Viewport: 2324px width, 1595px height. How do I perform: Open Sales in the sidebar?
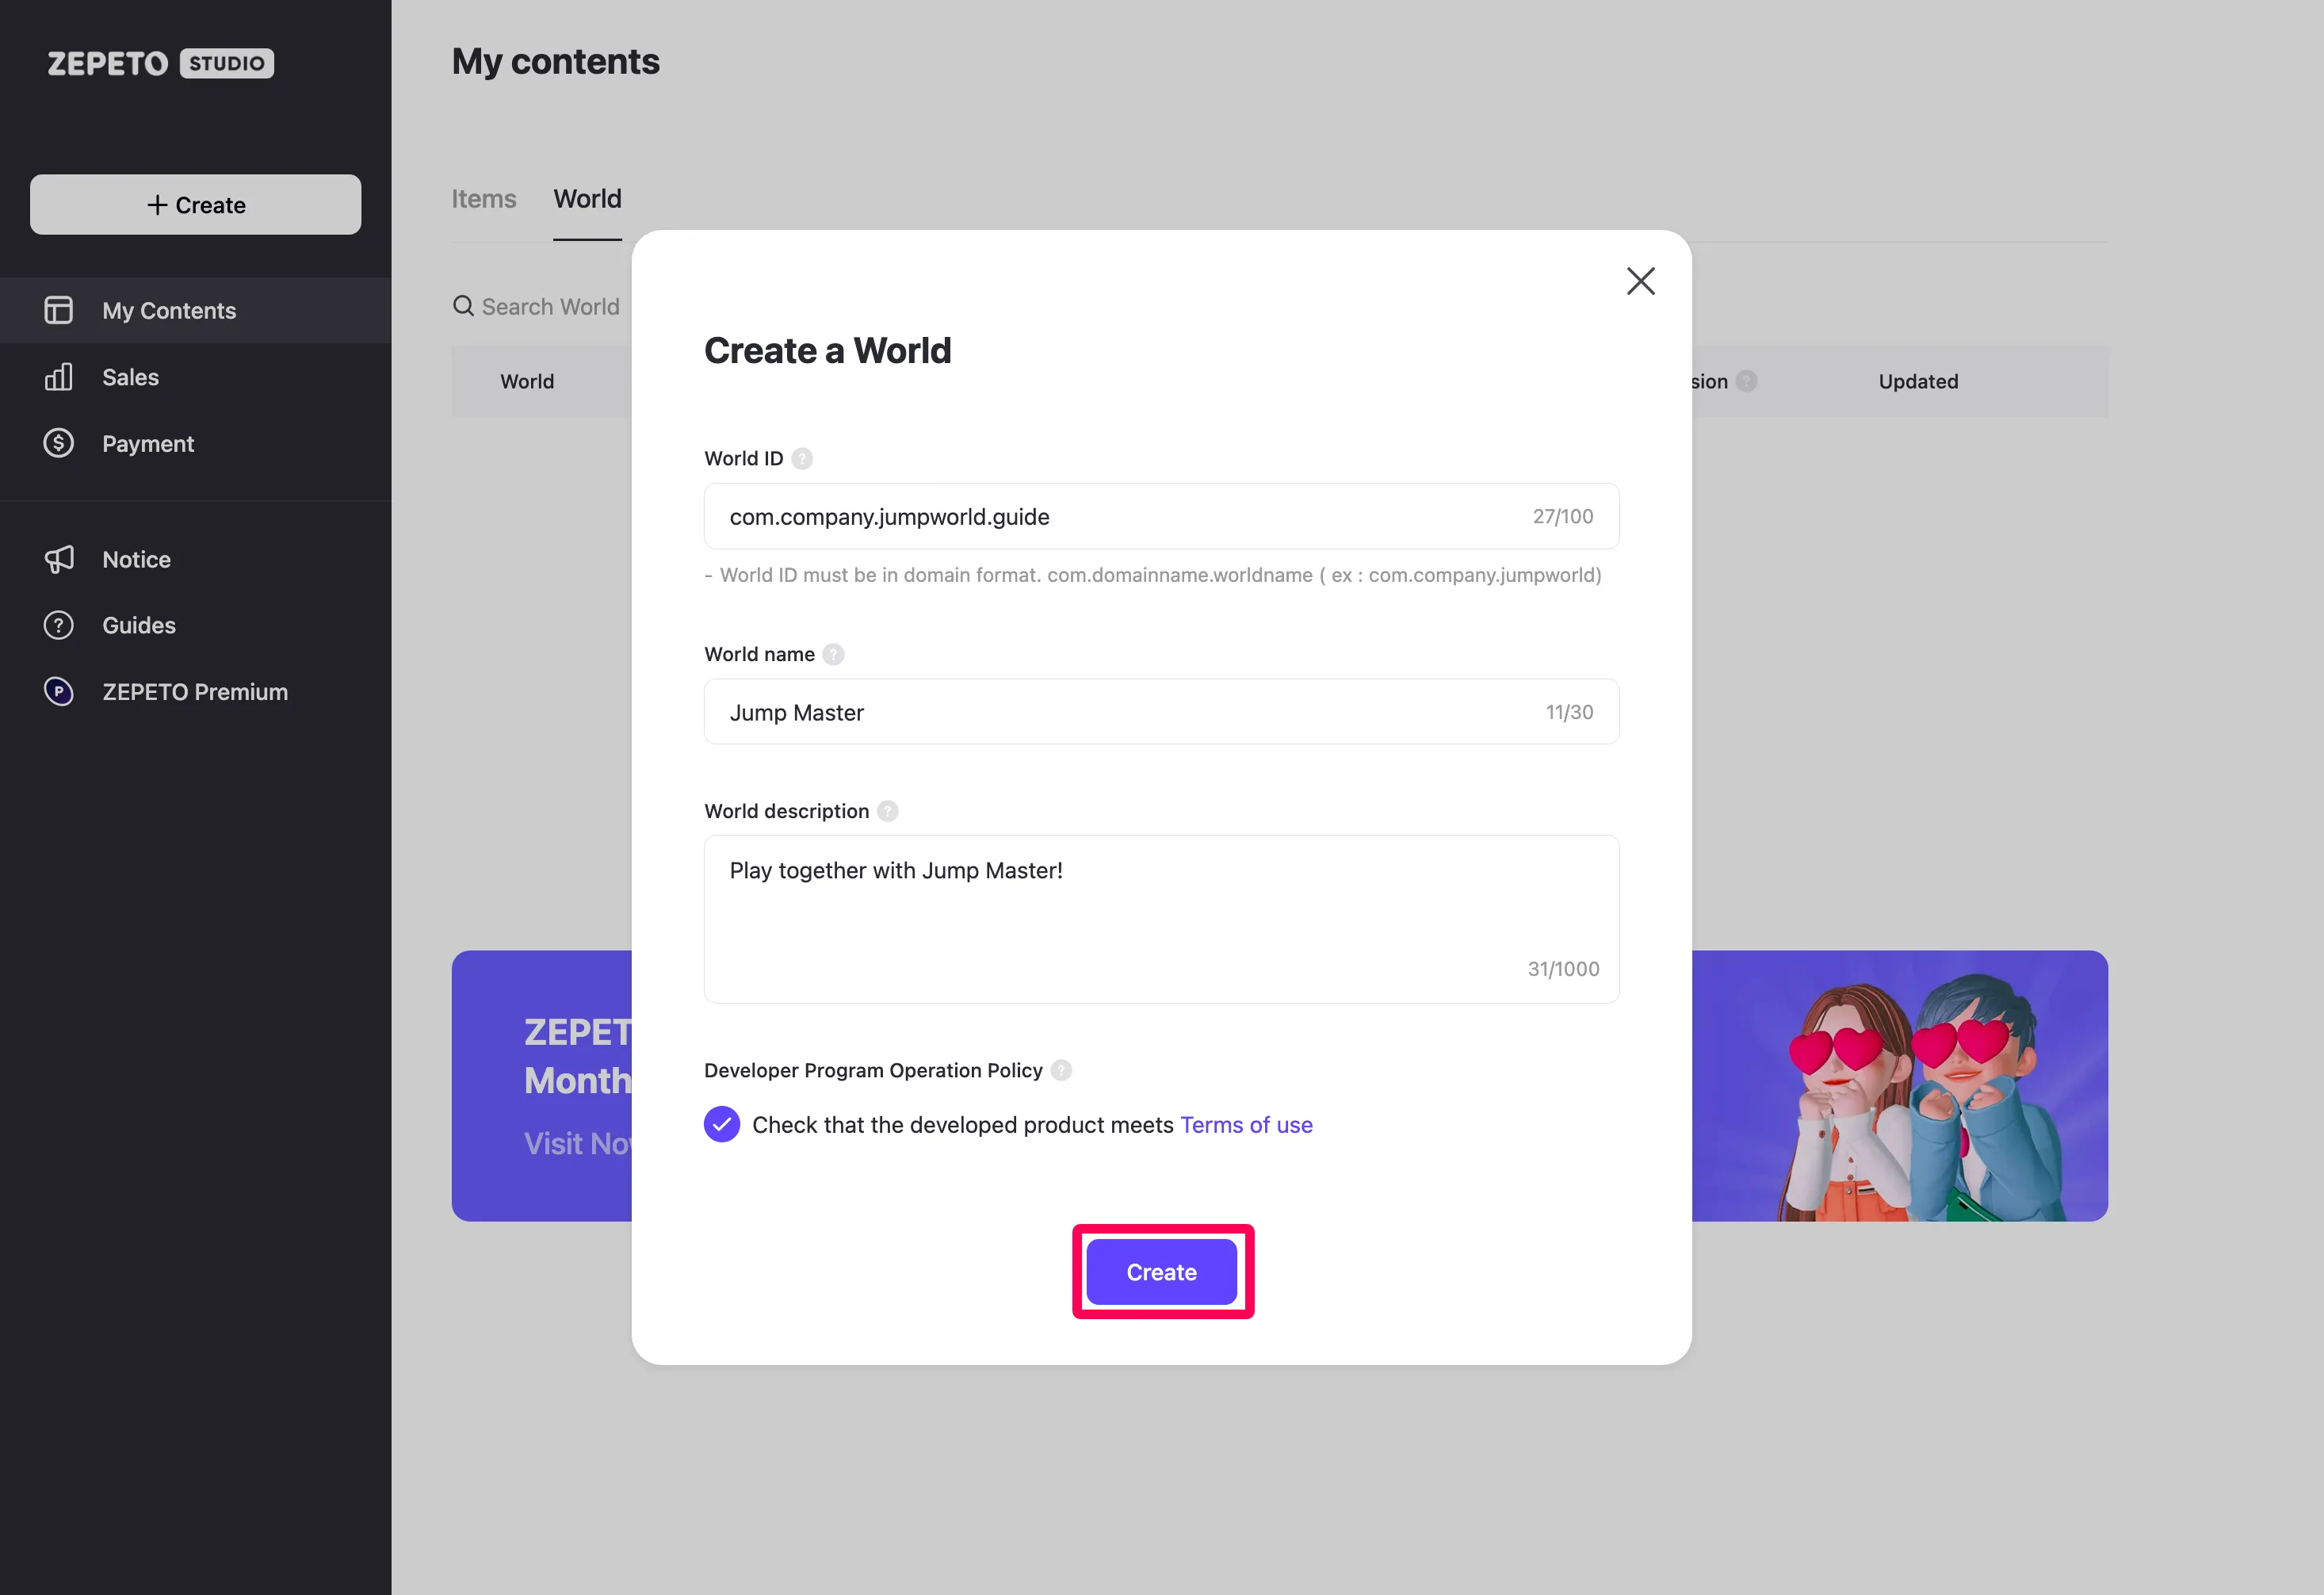[196, 377]
